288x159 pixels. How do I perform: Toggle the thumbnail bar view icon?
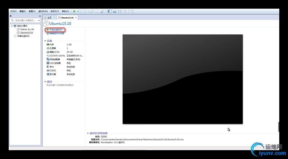coord(114,11)
